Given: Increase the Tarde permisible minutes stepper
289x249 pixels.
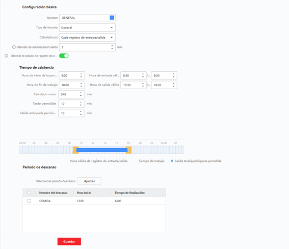Looking at the screenshot, I should click(x=81, y=102).
